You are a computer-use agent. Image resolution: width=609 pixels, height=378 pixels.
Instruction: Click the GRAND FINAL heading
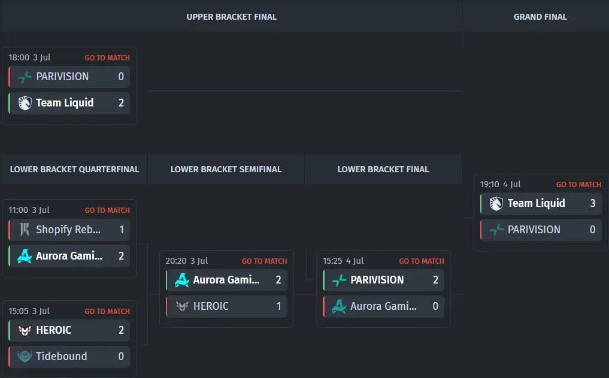click(x=540, y=17)
